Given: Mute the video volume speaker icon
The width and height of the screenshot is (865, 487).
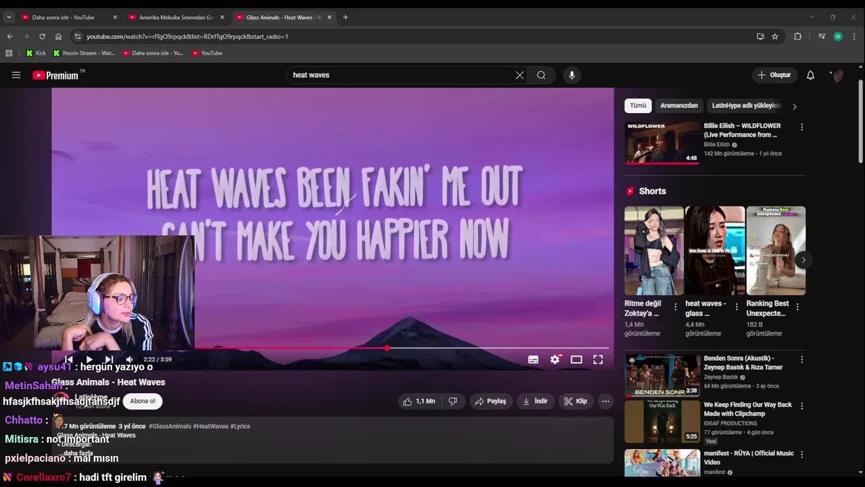Looking at the screenshot, I should pos(129,360).
